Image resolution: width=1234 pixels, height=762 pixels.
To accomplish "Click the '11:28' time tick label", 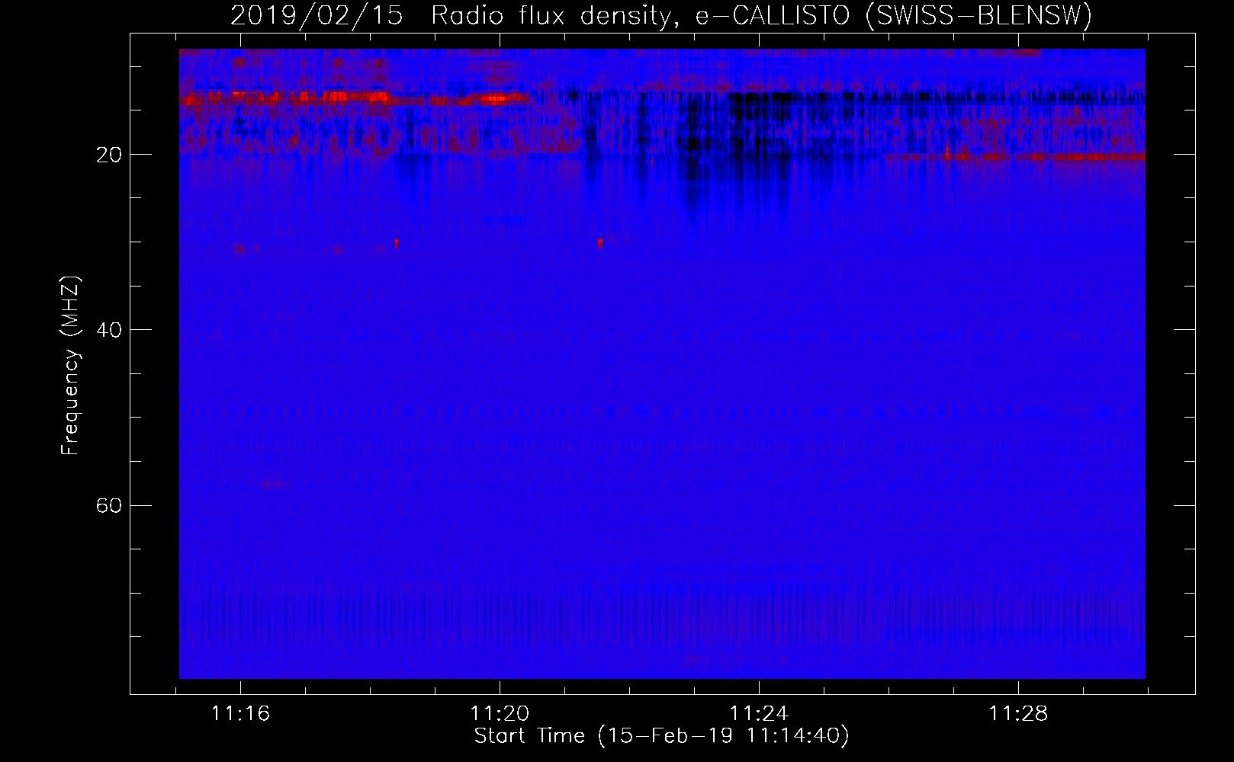I will click(1018, 714).
